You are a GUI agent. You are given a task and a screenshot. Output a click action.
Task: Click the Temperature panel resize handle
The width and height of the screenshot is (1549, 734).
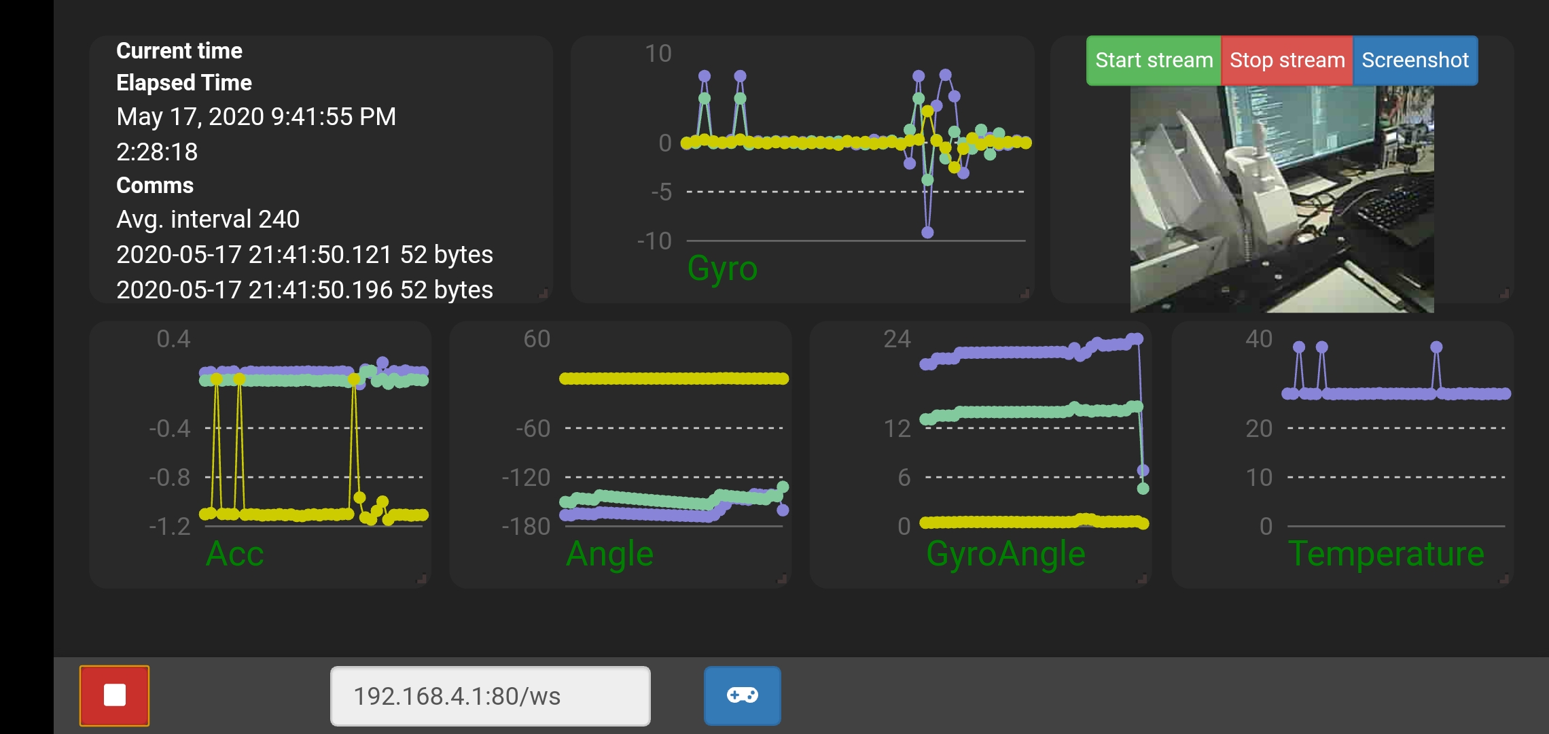[x=1503, y=579]
